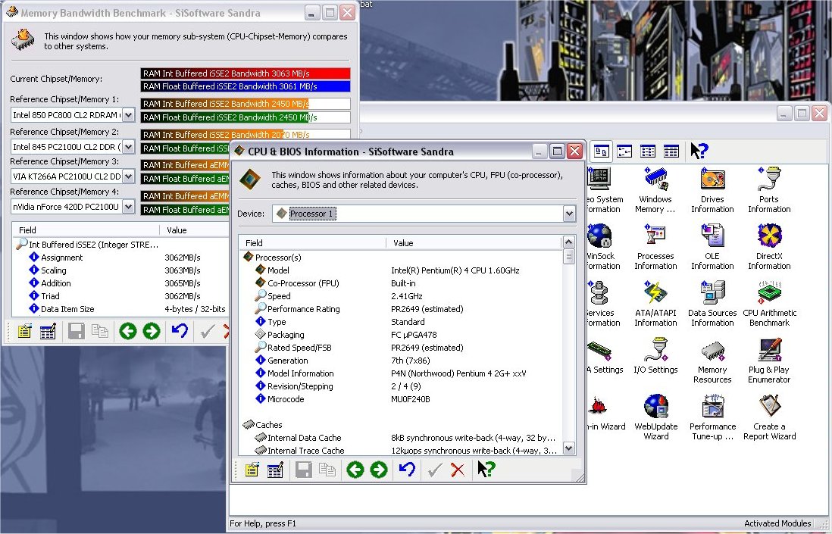
Task: Click the blue refresh arrow in CPU & BIOS toolbar
Action: [407, 469]
